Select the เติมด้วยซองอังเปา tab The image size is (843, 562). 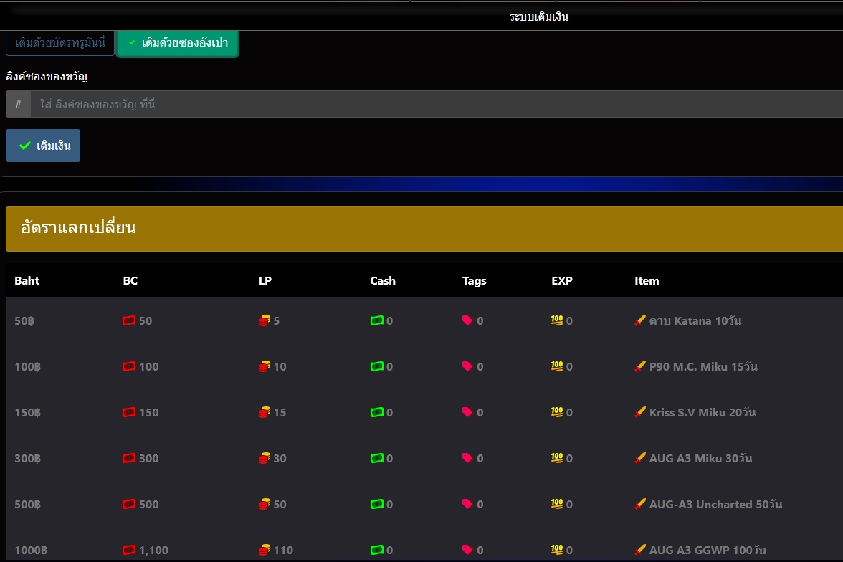click(x=178, y=43)
